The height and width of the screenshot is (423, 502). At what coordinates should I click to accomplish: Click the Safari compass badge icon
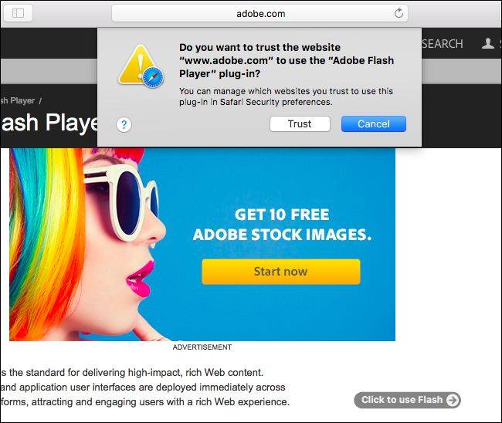[153, 78]
